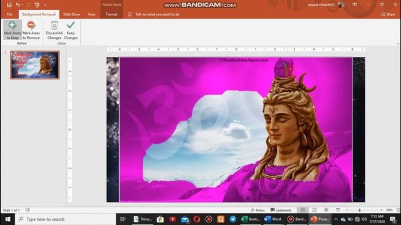Click the picture on the slide canvas
The width and height of the screenshot is (401, 225).
coord(236,129)
